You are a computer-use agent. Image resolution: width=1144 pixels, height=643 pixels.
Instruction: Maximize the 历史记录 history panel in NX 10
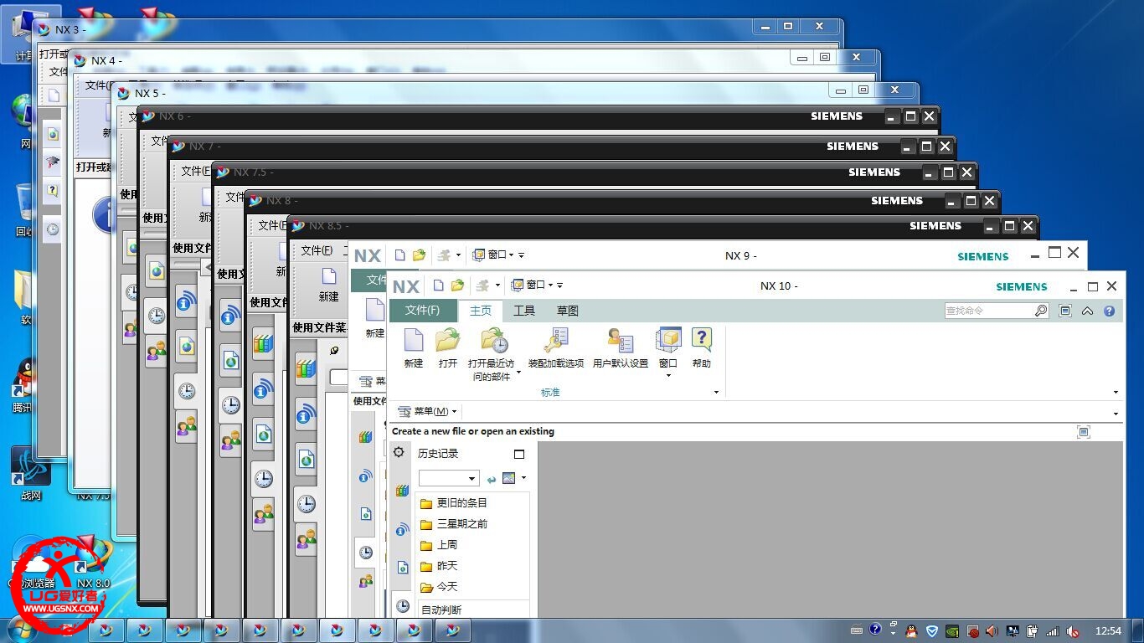519,454
